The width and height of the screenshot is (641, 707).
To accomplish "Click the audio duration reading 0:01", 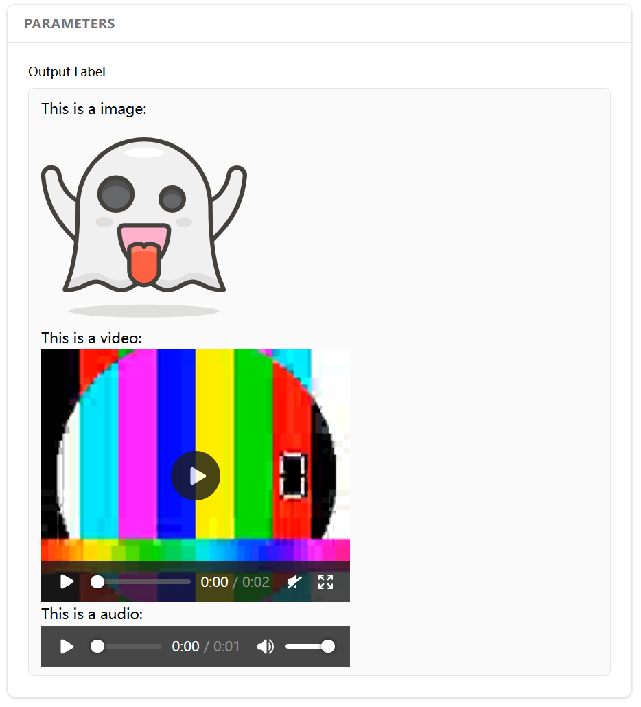I will [227, 647].
